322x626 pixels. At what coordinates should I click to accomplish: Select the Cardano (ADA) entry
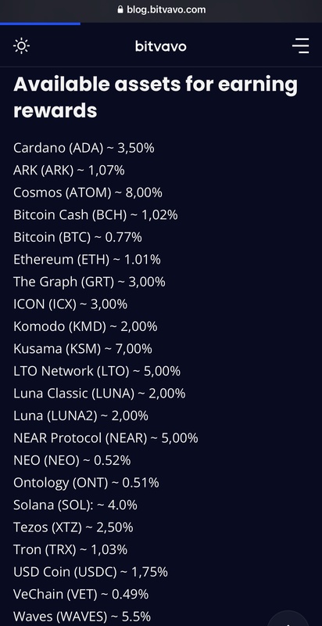click(x=84, y=148)
